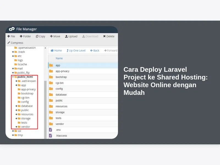This screenshot has width=220, height=165.
Task: Select the .env file in list
Action: pos(58,130)
